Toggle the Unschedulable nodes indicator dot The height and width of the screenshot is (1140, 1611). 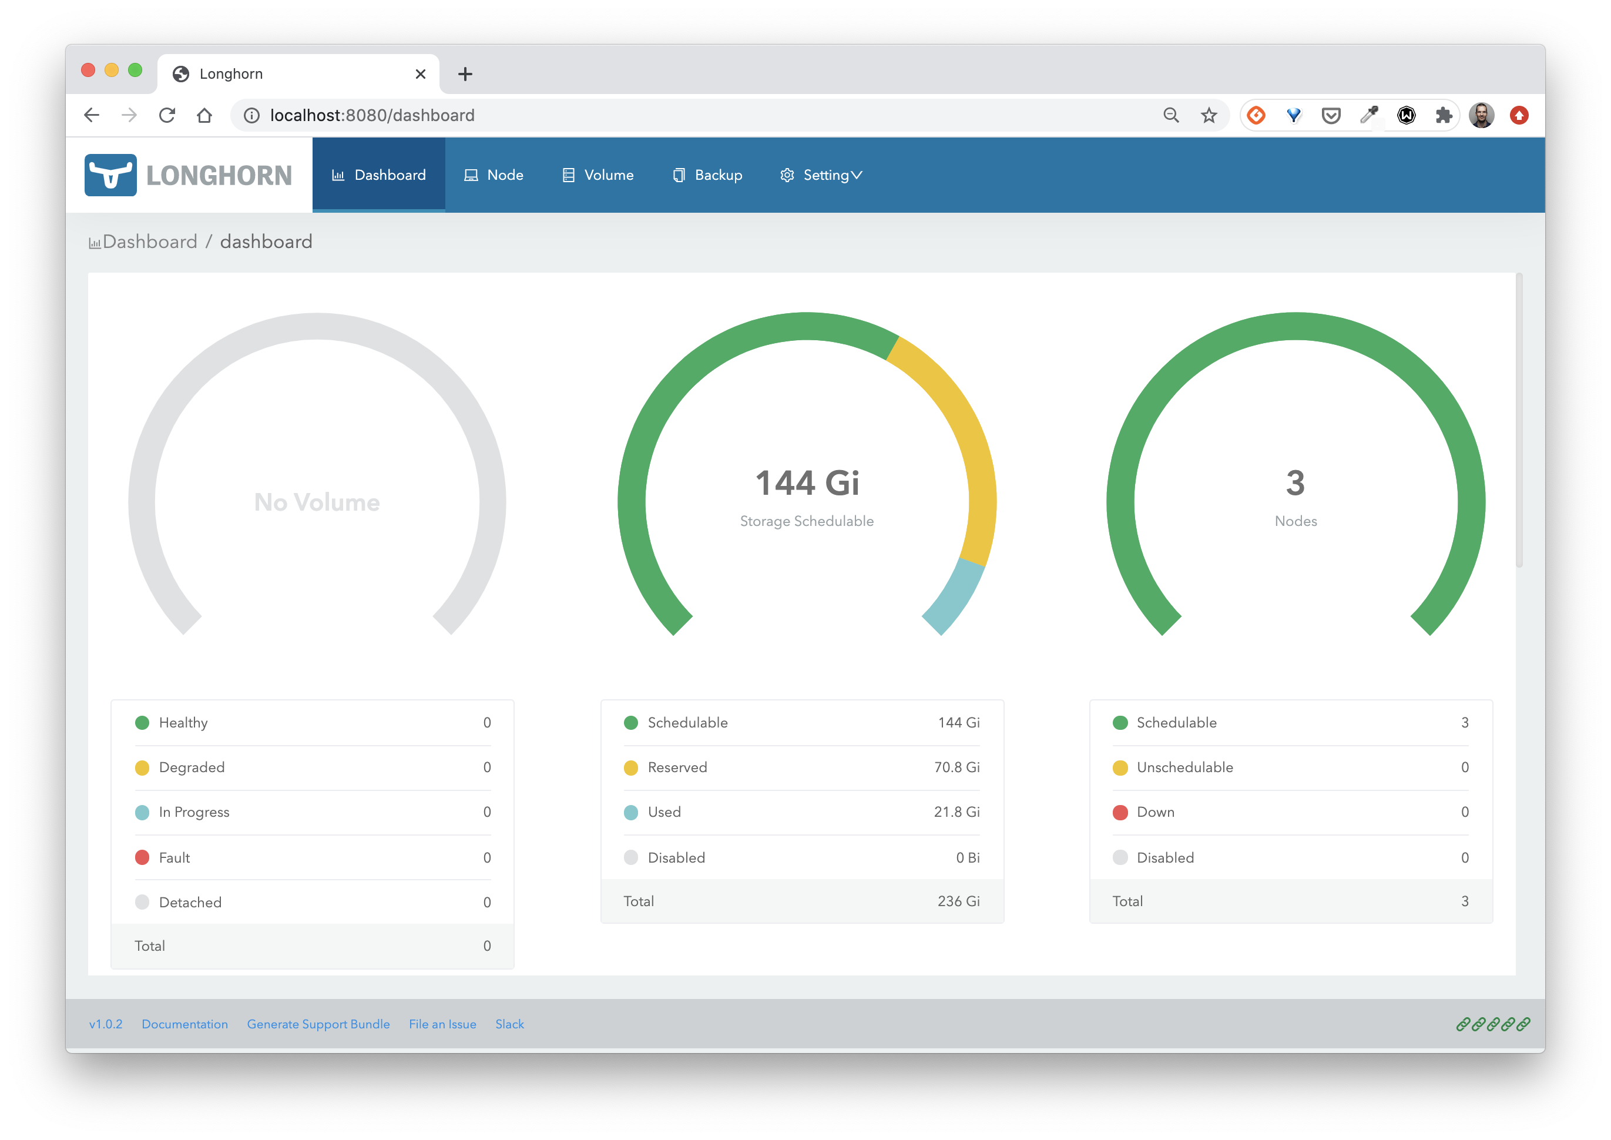[x=1120, y=767]
